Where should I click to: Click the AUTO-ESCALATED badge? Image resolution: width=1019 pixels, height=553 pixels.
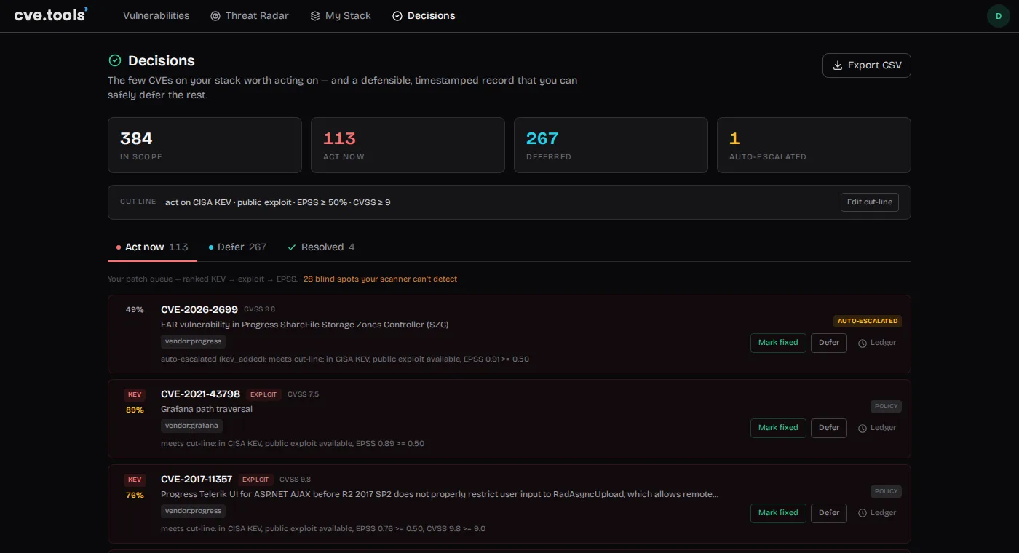(868, 321)
